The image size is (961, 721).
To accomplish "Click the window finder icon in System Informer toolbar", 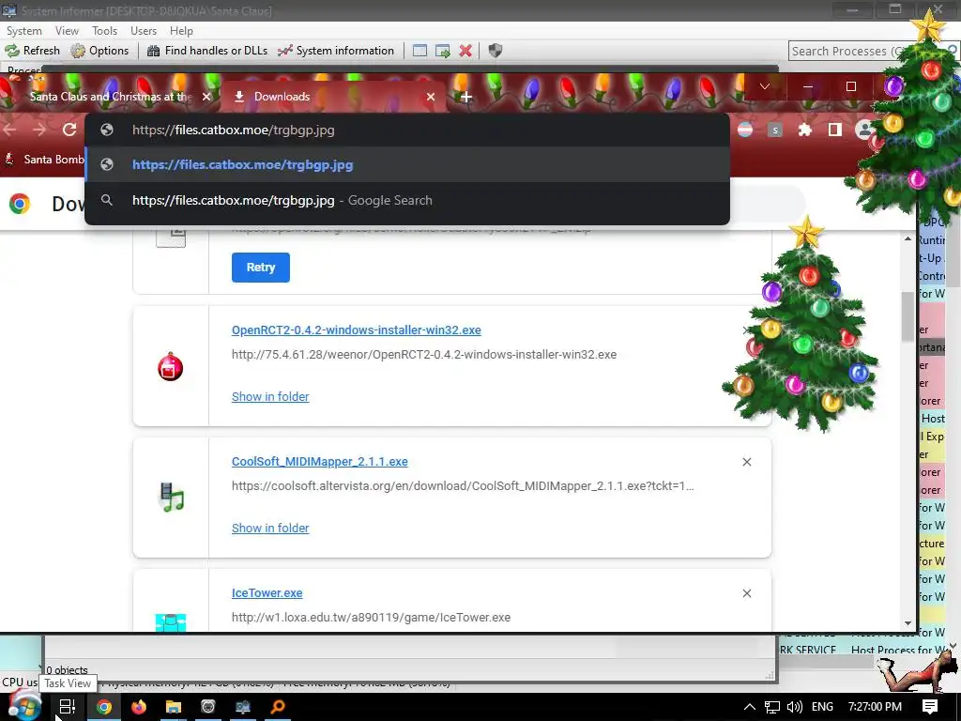I will pos(419,51).
